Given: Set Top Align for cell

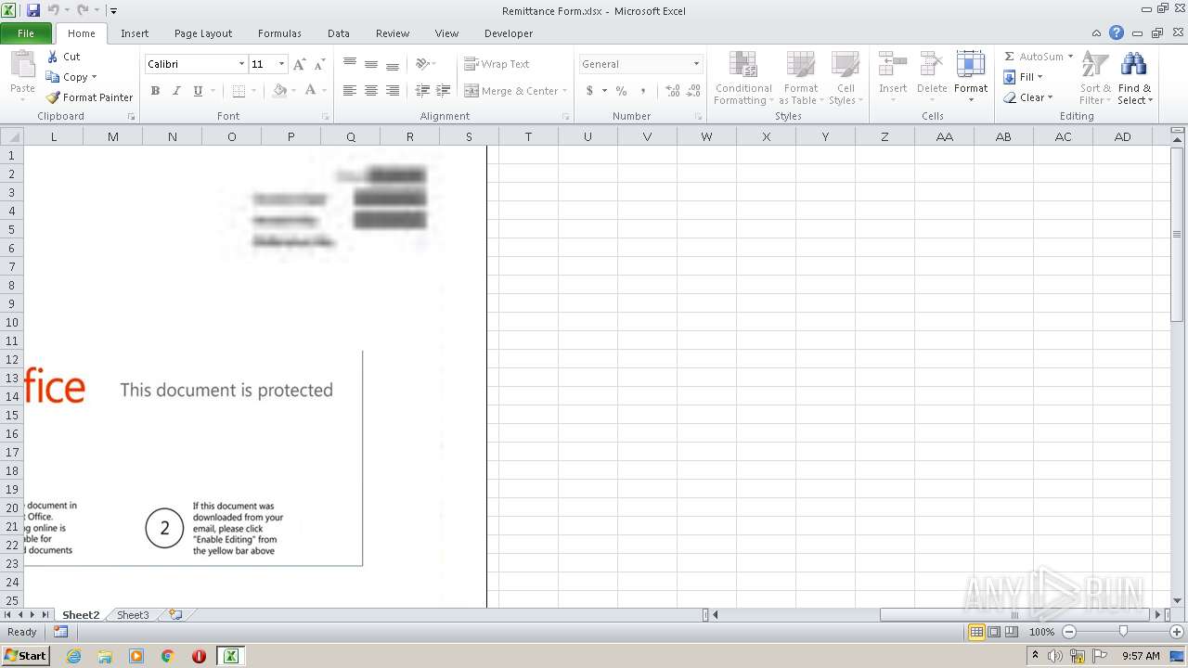Looking at the screenshot, I should coord(350,64).
